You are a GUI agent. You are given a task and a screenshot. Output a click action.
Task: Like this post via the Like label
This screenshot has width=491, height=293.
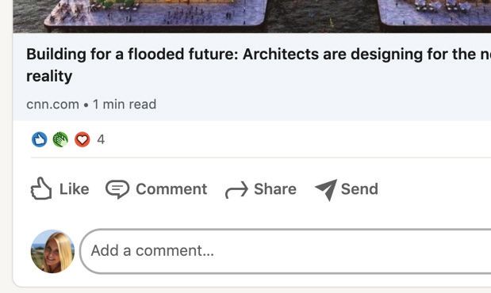75,189
